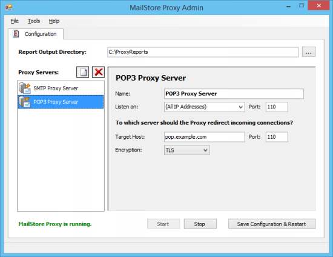Open the Tools menu
Screen dimensions: 333x257
pyautogui.click(x=34, y=21)
